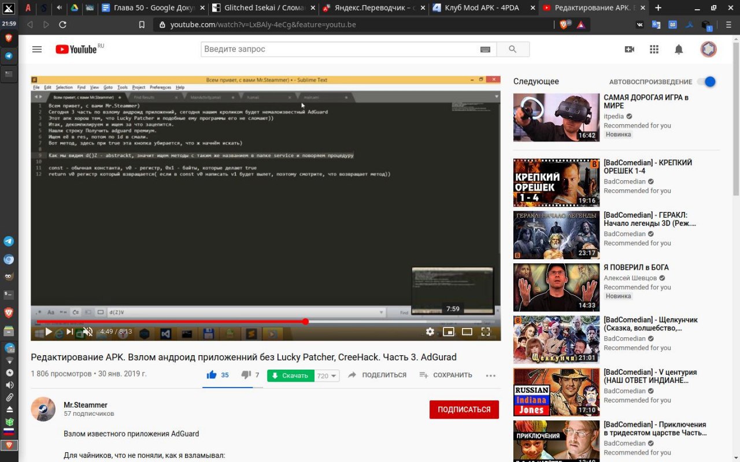Open a new browser tab
The image size is (740, 462).
pos(658,8)
